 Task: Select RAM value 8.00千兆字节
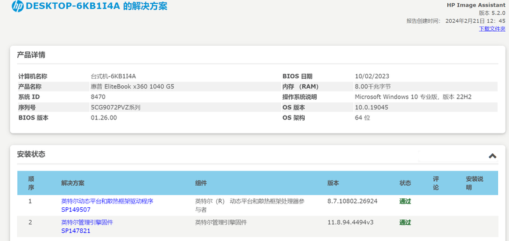(x=373, y=86)
